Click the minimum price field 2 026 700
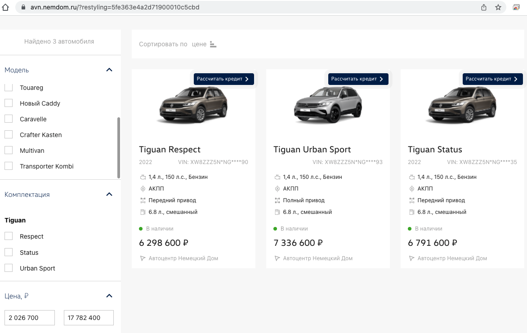Screen dimensions: 527x333 [x=30, y=318]
